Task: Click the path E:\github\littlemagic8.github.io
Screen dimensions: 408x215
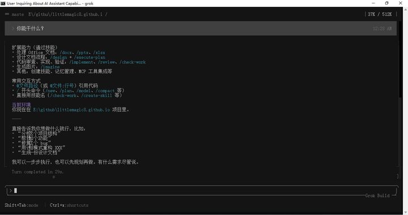Action: [71, 110]
